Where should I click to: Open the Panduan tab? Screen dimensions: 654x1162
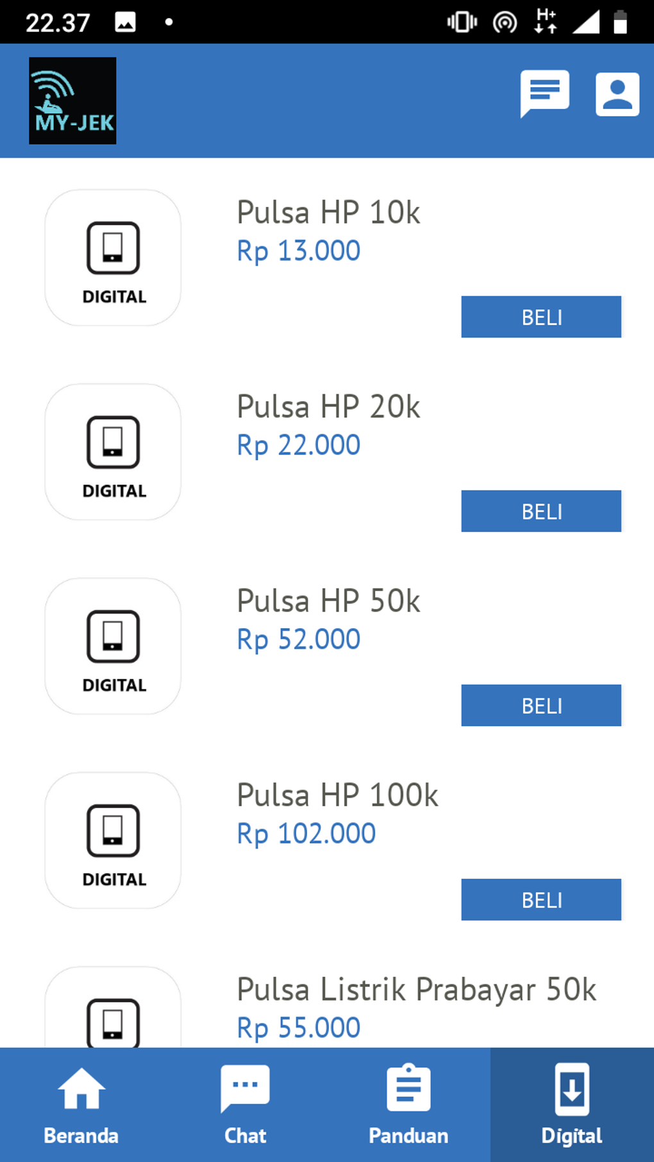[x=408, y=1104]
